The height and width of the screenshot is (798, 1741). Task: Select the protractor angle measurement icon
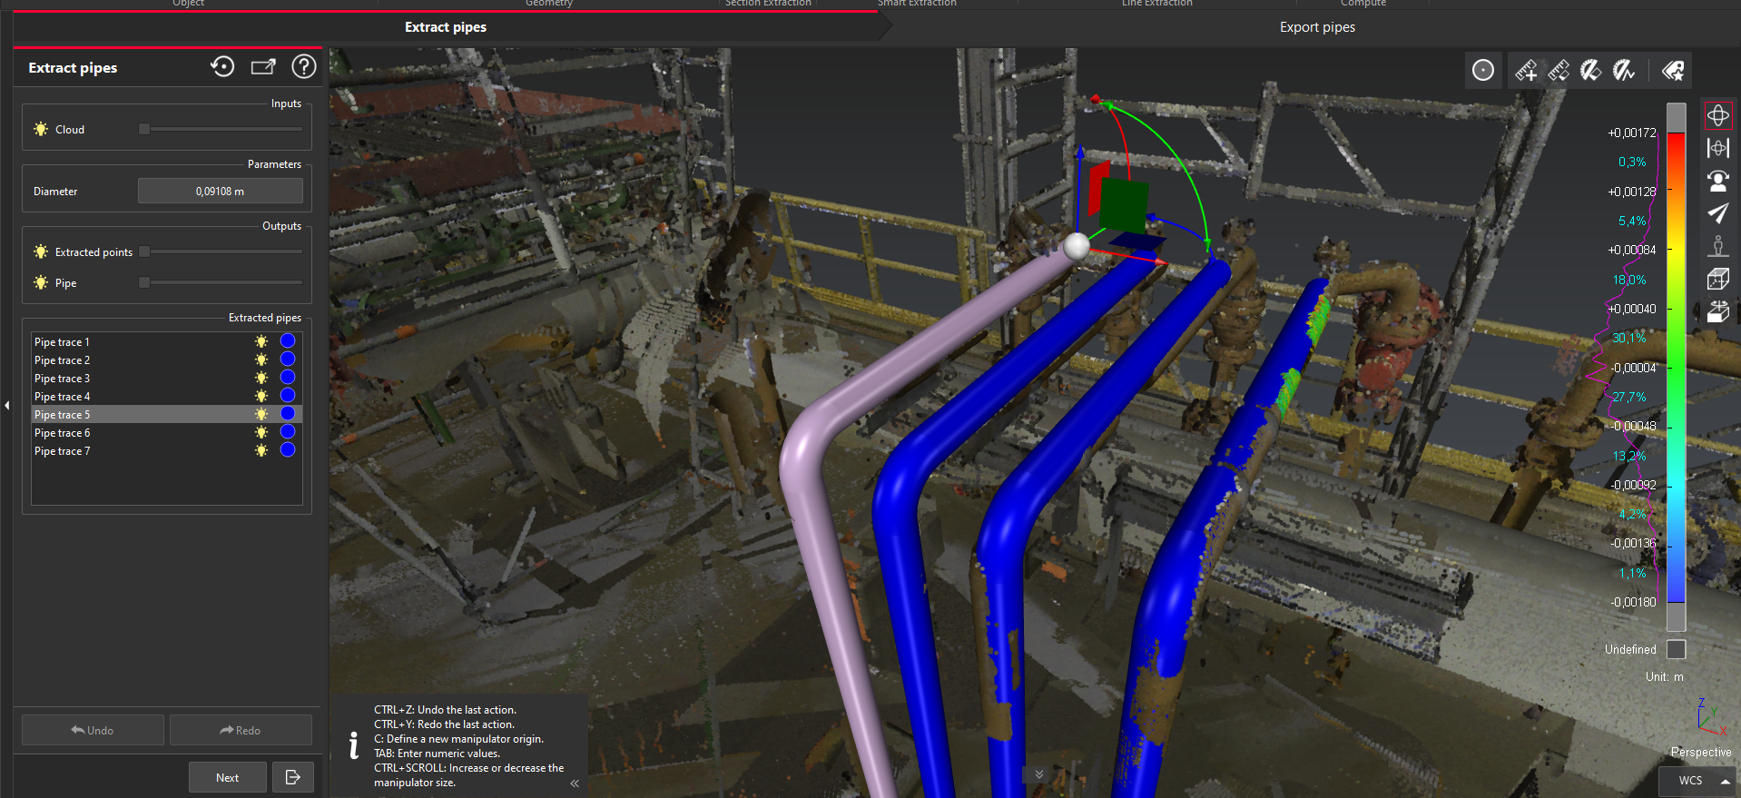coord(1591,71)
